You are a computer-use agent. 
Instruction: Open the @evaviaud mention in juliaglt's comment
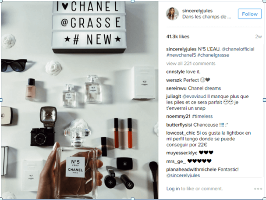coord(194,96)
